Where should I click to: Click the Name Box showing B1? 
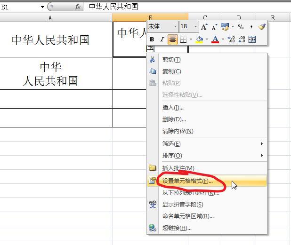click(20, 7)
